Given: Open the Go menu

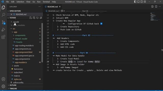Looking at the screenshot, I should [x=34, y=2].
